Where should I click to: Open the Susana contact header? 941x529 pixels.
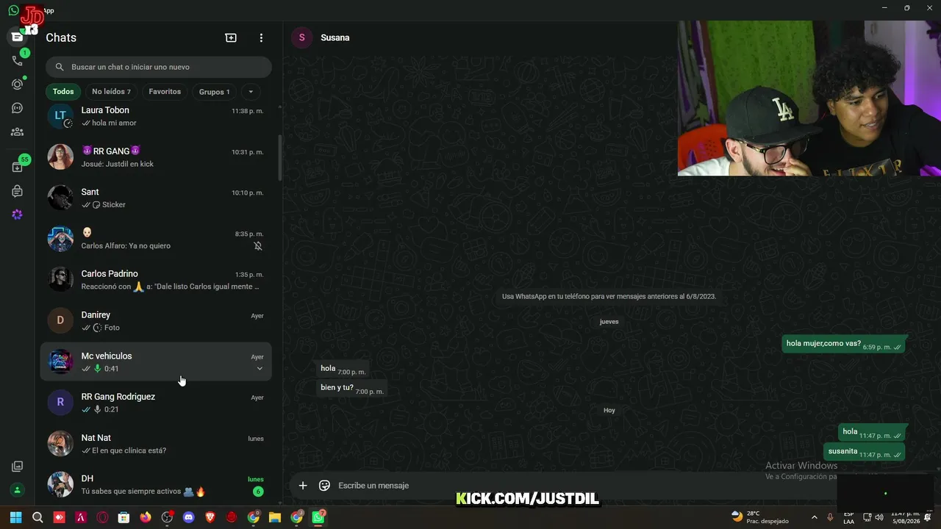click(335, 37)
